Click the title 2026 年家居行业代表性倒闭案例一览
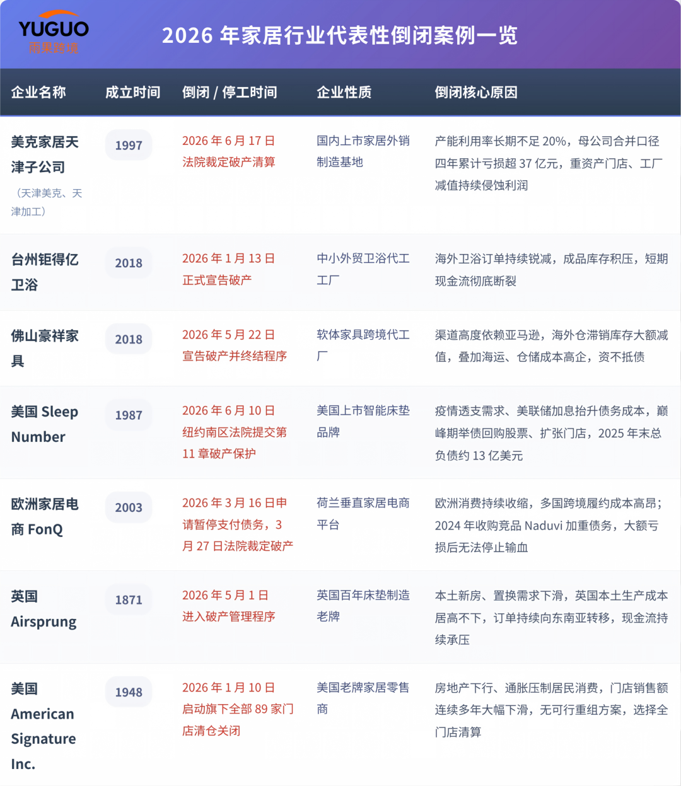The height and width of the screenshot is (786, 681). [340, 35]
